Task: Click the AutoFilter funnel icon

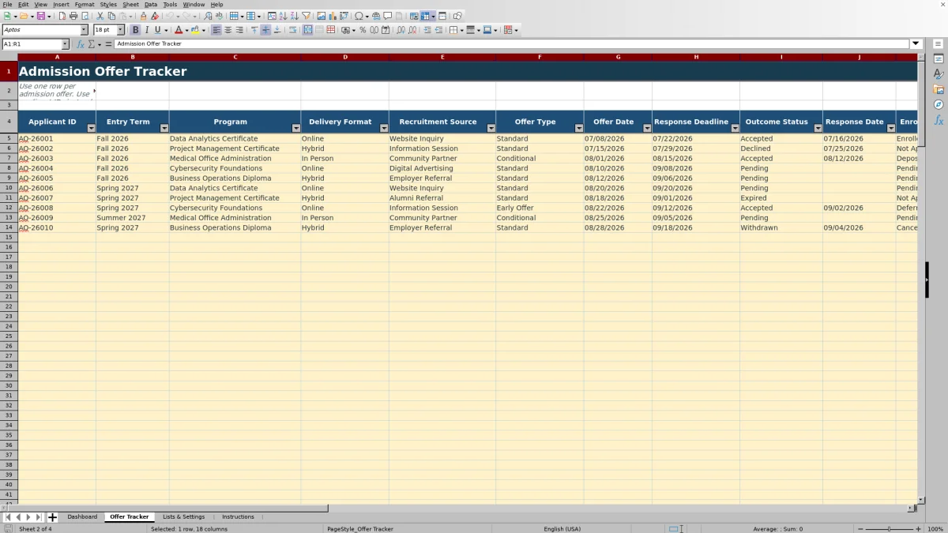Action: click(x=307, y=16)
